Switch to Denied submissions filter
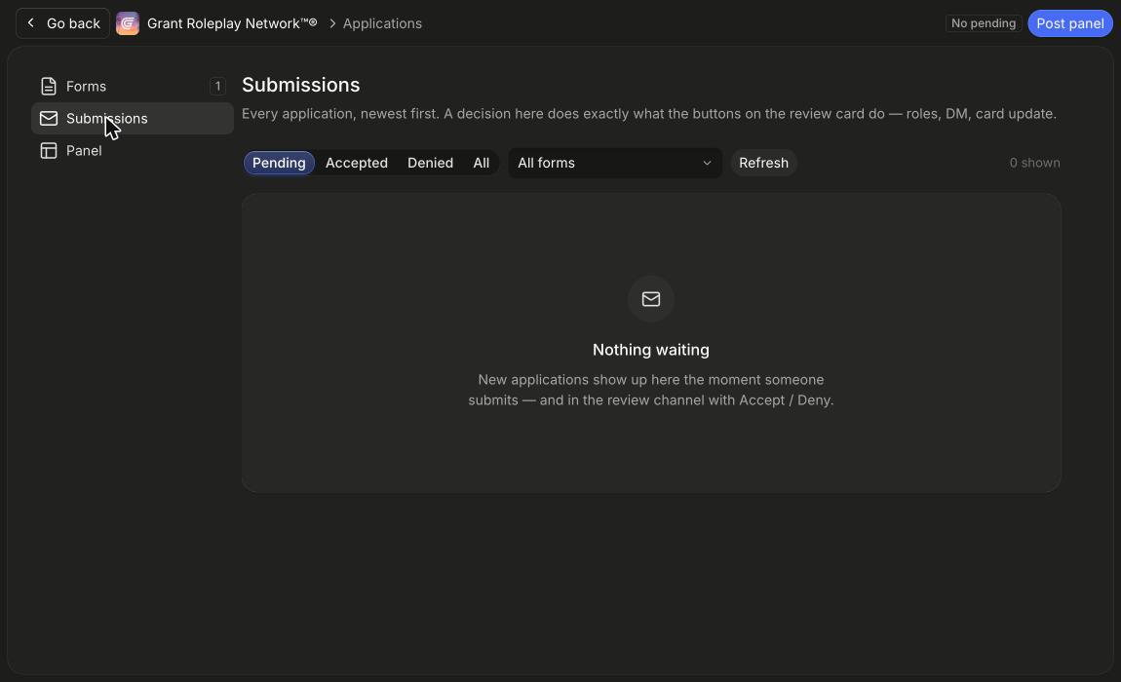The width and height of the screenshot is (1121, 682). (x=431, y=163)
